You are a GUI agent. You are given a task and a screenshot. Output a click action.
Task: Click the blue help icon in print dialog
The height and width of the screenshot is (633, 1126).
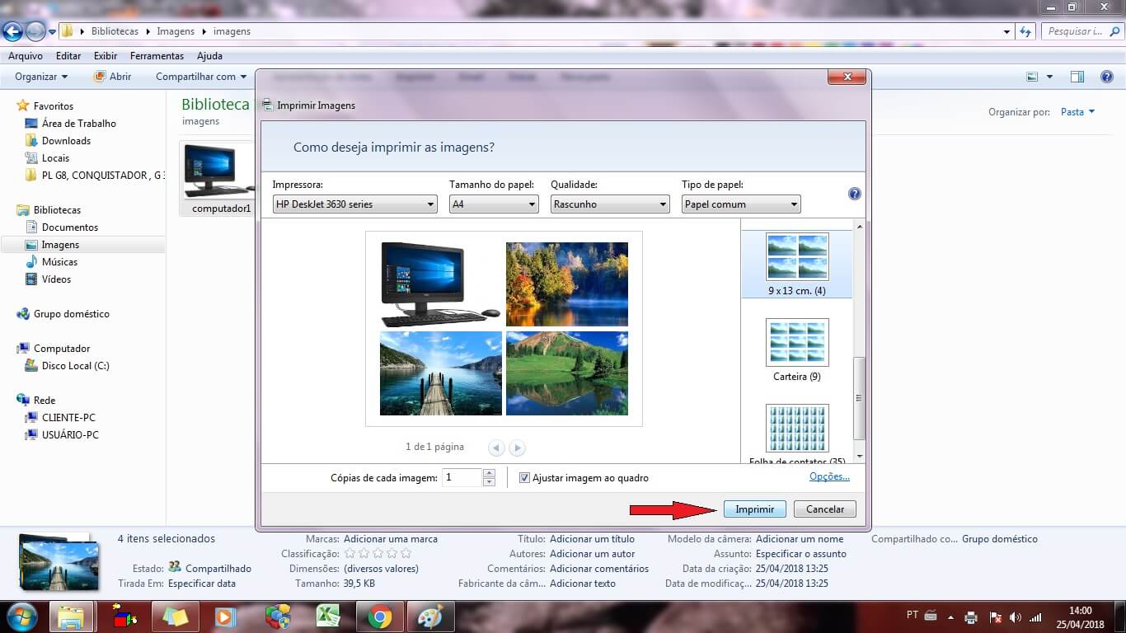point(855,195)
